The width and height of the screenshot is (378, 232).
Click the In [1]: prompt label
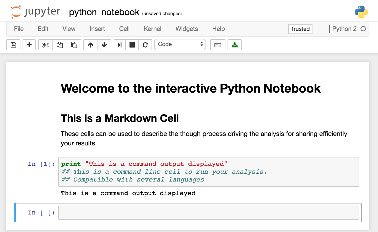pos(41,164)
